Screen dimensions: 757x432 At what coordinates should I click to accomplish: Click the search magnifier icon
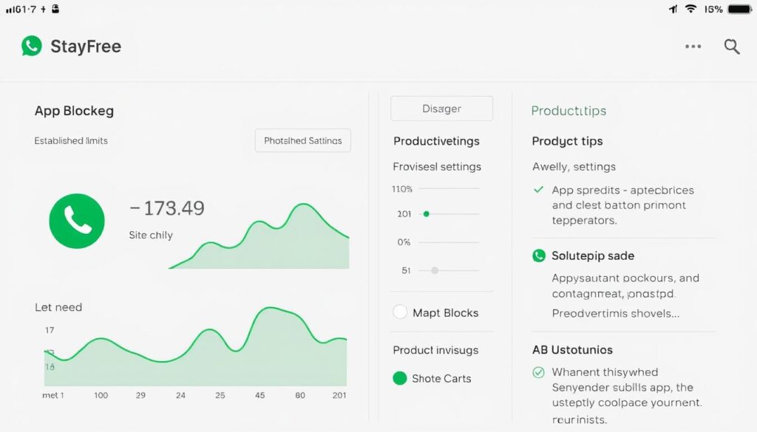pyautogui.click(x=732, y=47)
